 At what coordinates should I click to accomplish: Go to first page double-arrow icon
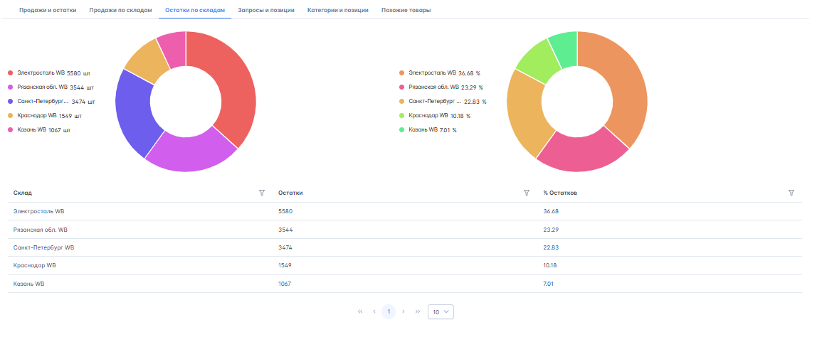pos(360,311)
